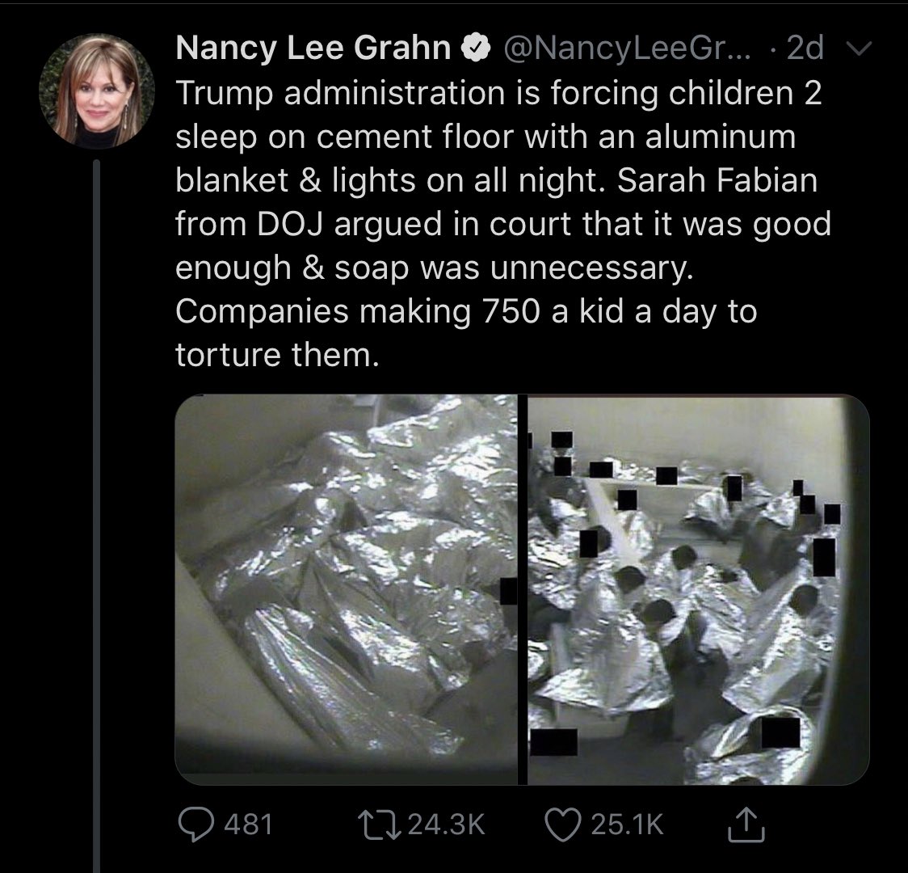Visit the @NancyLeeGr... handle
This screenshot has height=873, width=908.
coord(627,48)
